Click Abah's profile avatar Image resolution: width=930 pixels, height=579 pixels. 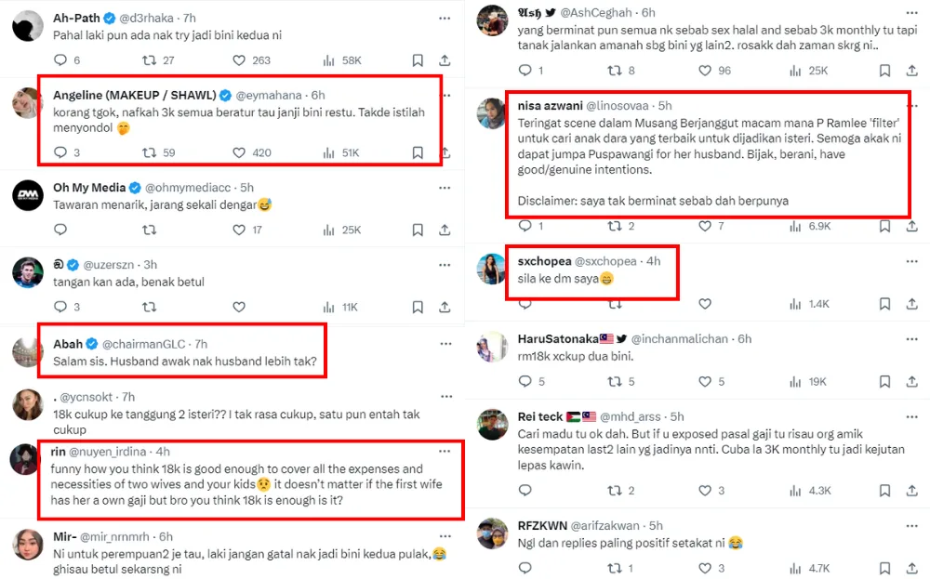(28, 351)
